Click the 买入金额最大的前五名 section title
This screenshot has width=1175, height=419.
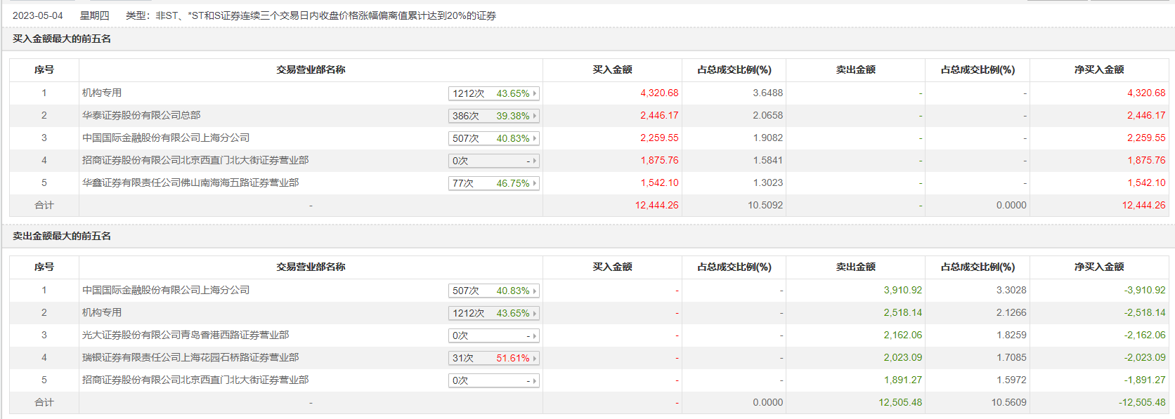[x=62, y=39]
